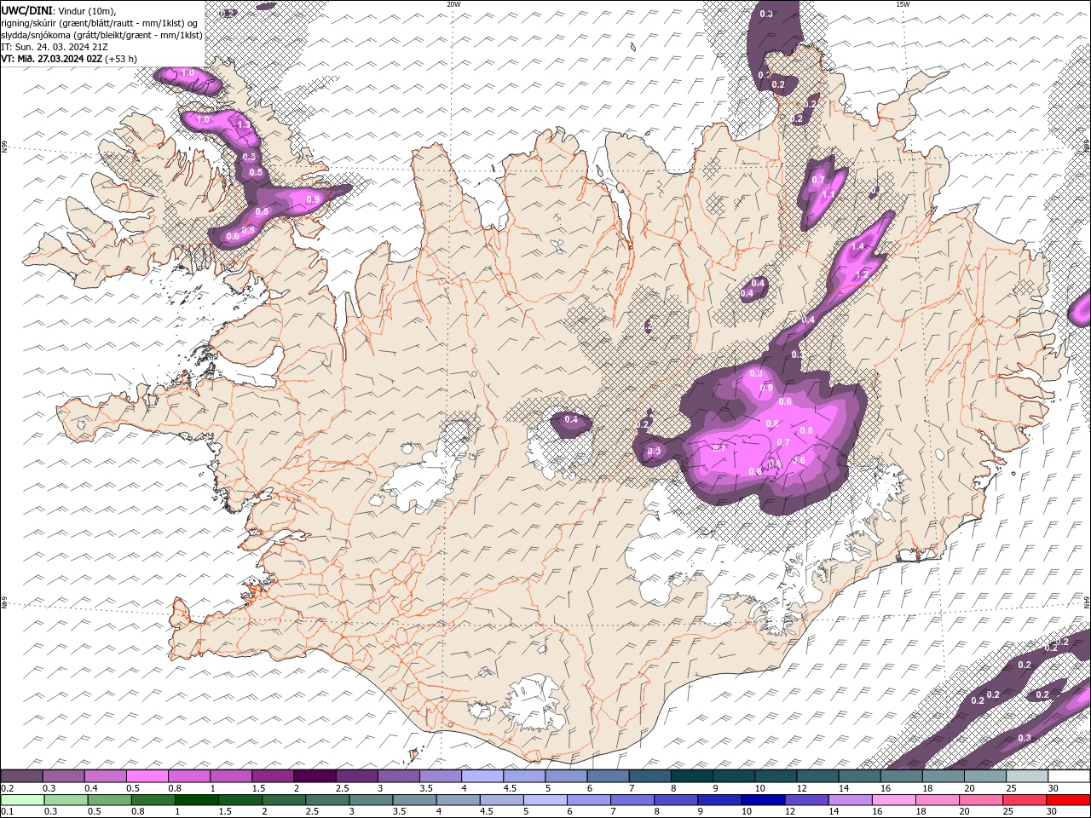Pick the 0.3 swatch in the upper legend
1091x818 pixels.
[x=63, y=776]
